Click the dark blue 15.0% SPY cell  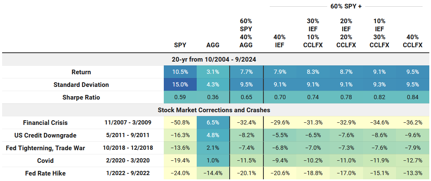coord(180,85)
